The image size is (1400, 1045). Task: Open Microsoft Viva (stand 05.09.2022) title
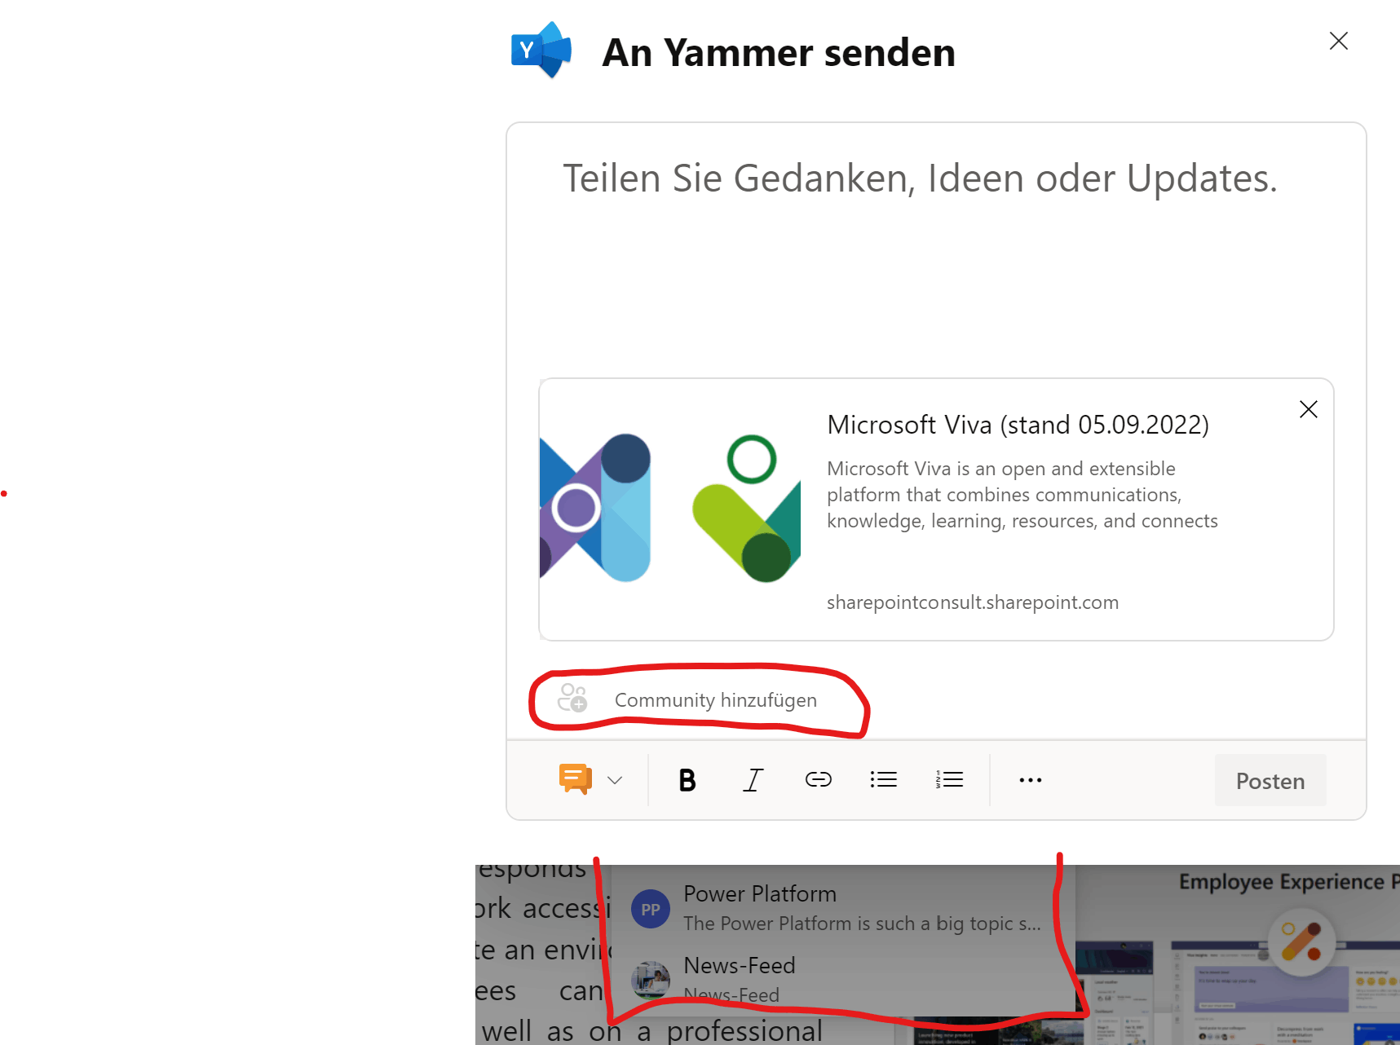coord(1018,425)
